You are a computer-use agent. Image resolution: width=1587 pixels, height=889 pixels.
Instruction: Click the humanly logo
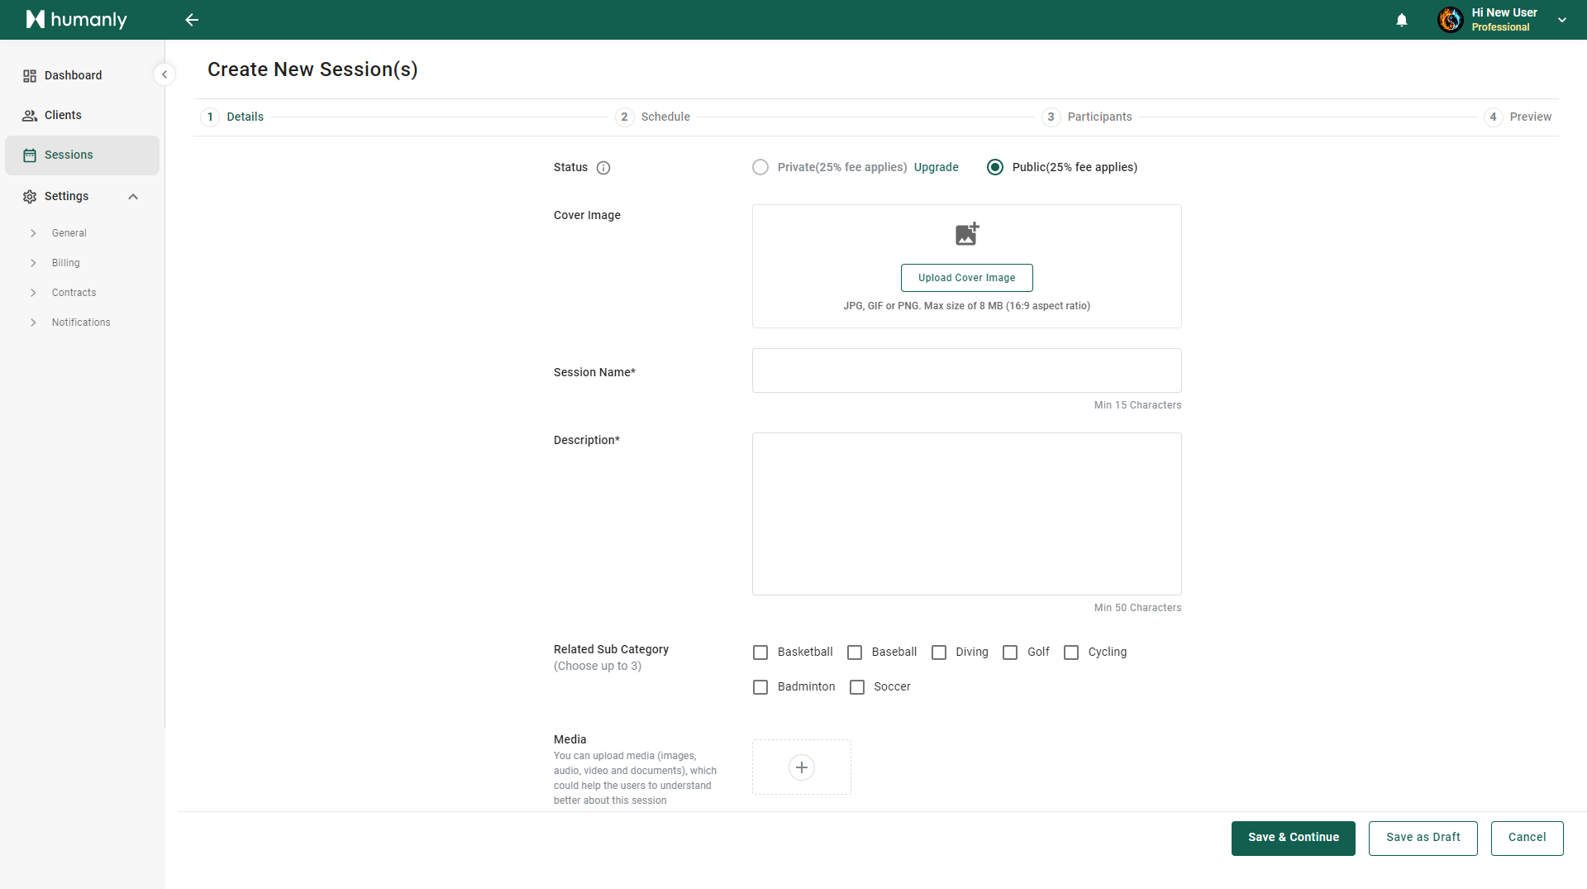pyautogui.click(x=76, y=20)
